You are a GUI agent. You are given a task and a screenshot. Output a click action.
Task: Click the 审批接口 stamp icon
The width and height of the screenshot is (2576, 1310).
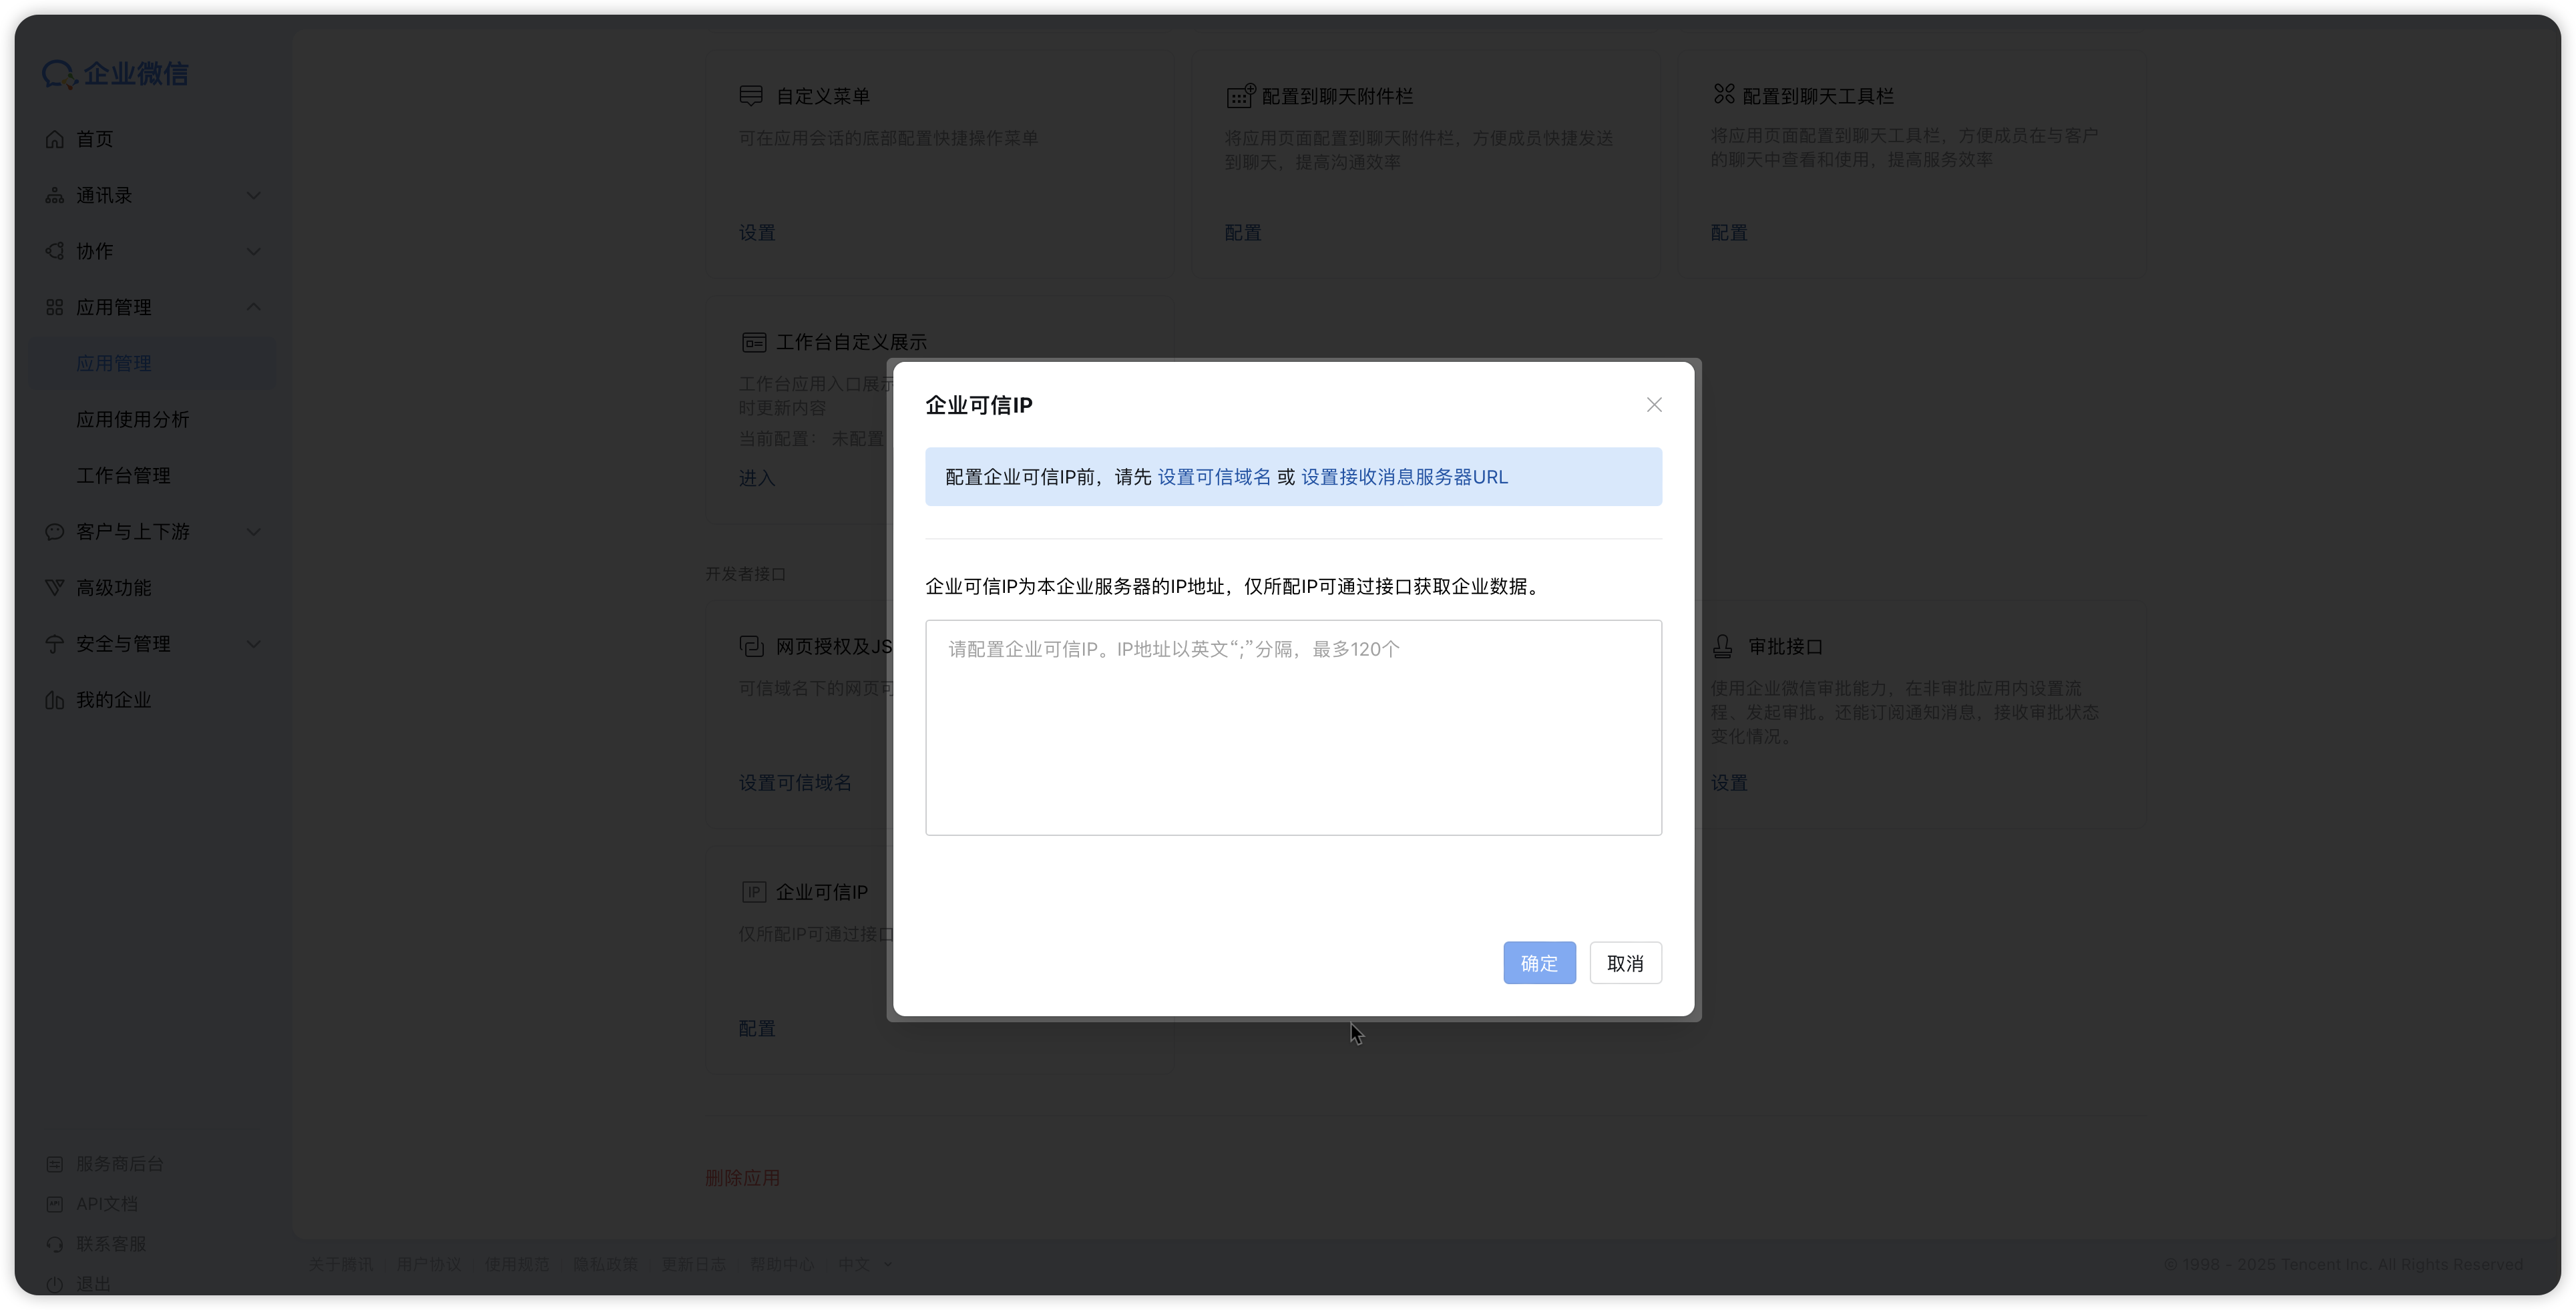(x=1722, y=647)
